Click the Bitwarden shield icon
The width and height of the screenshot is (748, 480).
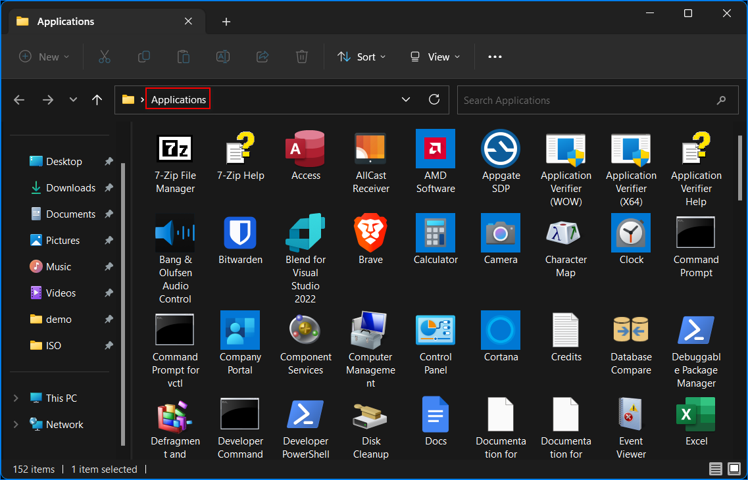(240, 233)
